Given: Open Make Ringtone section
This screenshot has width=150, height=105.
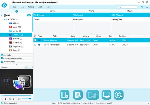Looking at the screenshot, I should [x=17, y=62].
